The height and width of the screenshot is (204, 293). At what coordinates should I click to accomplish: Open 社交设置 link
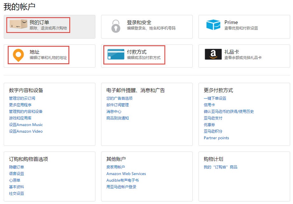(x=17, y=193)
